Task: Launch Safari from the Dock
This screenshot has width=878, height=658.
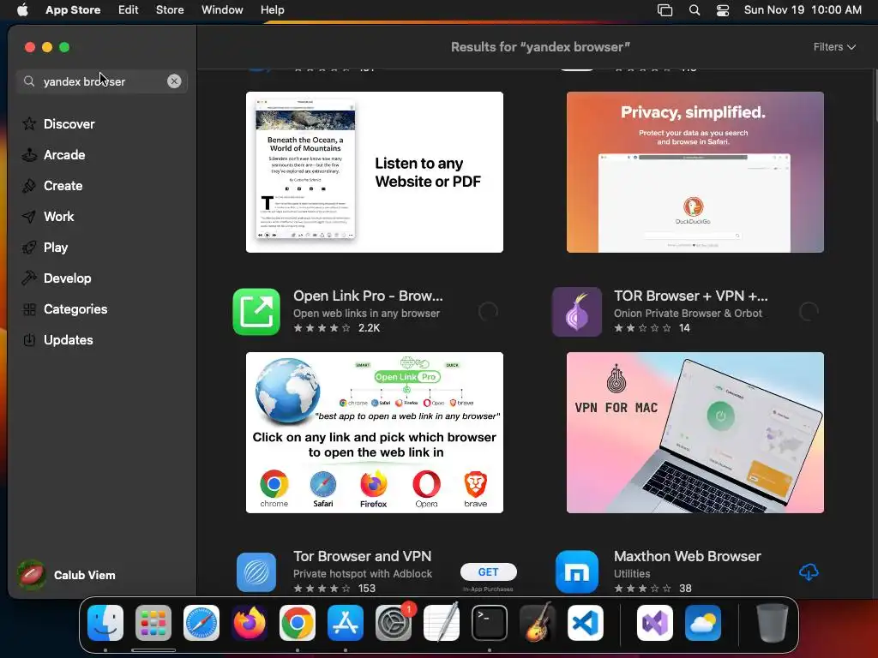Action: [x=201, y=623]
